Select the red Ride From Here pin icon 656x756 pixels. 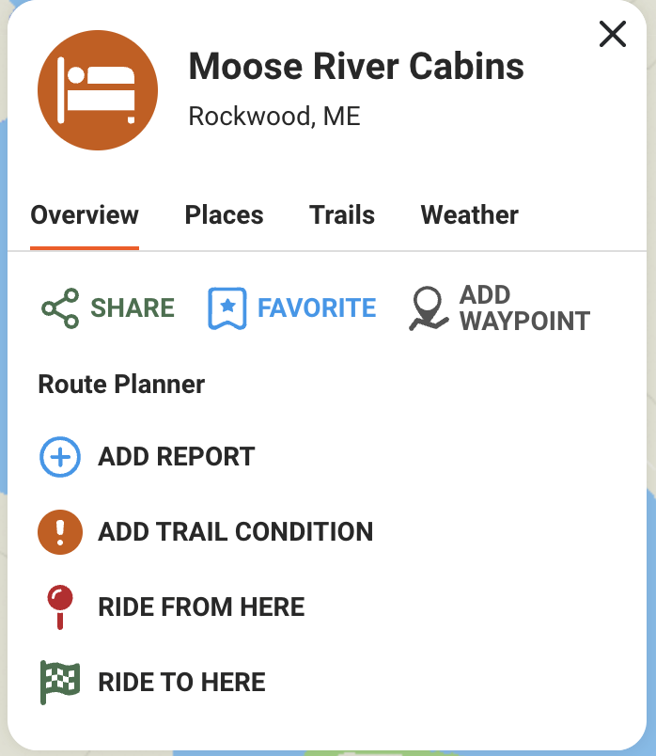[59, 606]
